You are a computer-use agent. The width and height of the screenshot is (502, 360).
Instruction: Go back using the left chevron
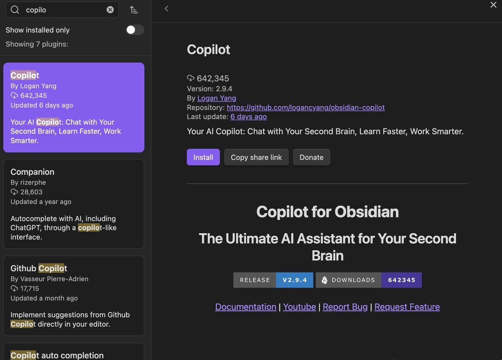(166, 8)
